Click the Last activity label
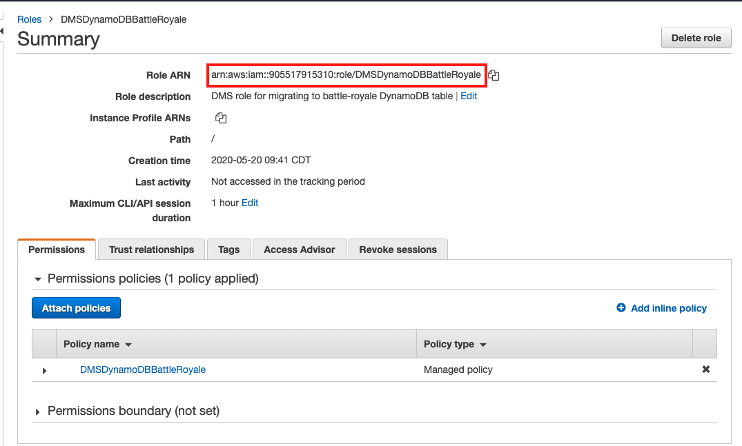The width and height of the screenshot is (742, 446). 163,182
